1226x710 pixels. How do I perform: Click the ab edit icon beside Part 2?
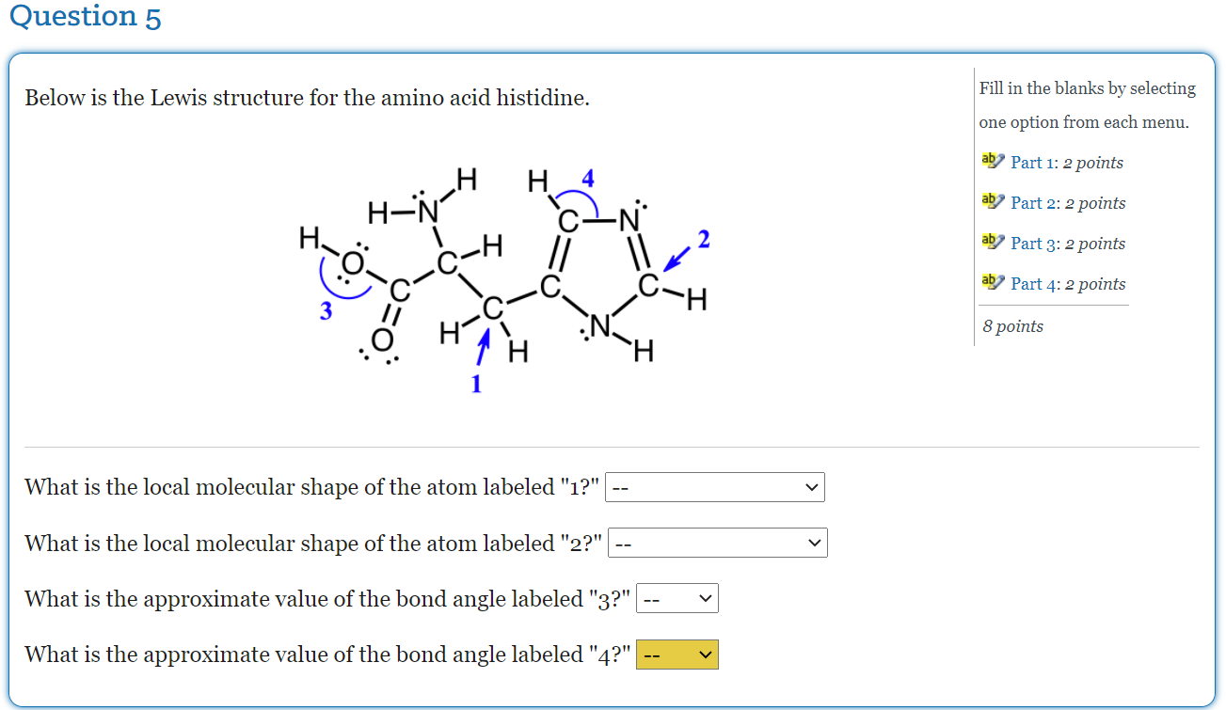coord(992,200)
